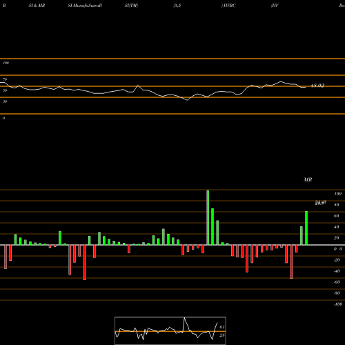Click the tallest green MR bar reaching 100

coord(208,217)
